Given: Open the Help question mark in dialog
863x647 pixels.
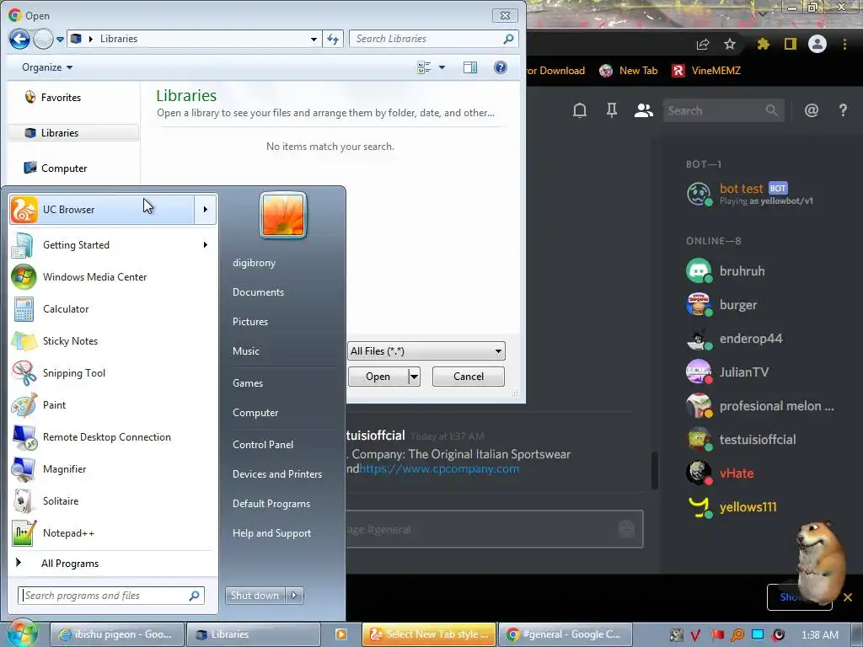Looking at the screenshot, I should (x=501, y=67).
